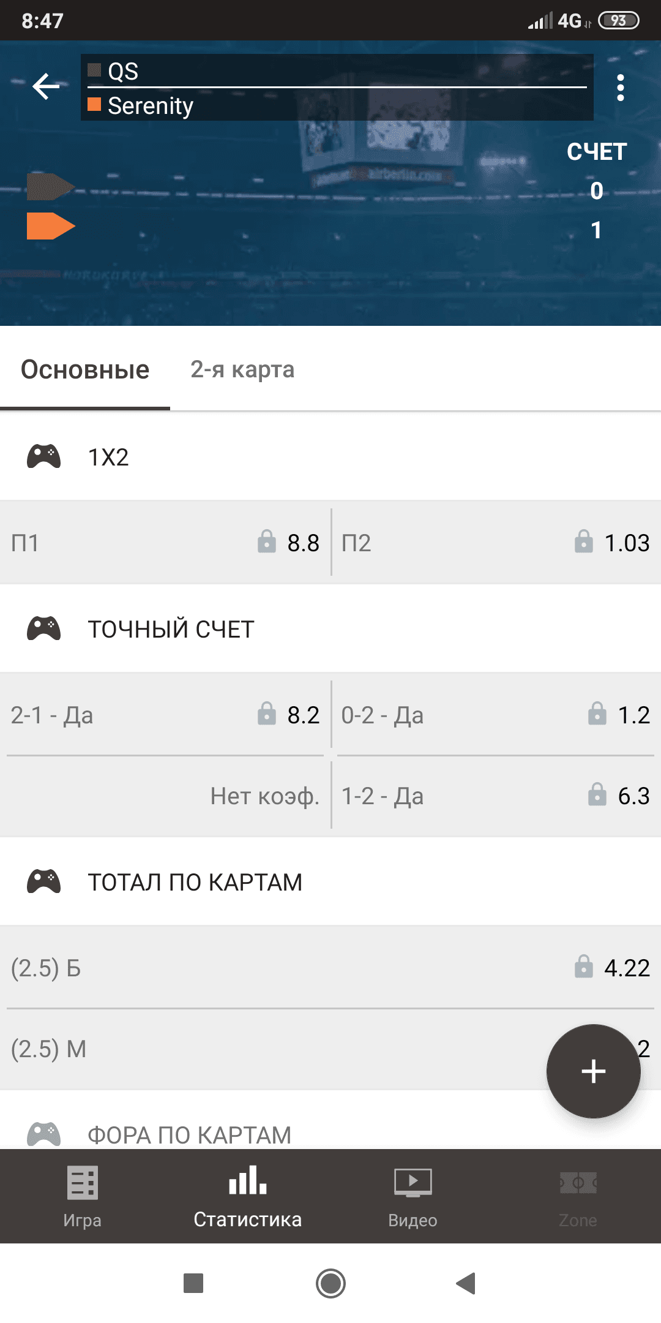The width and height of the screenshot is (661, 1323).
Task: Choose total over (2.5) Б at 4.22
Action: pos(330,968)
